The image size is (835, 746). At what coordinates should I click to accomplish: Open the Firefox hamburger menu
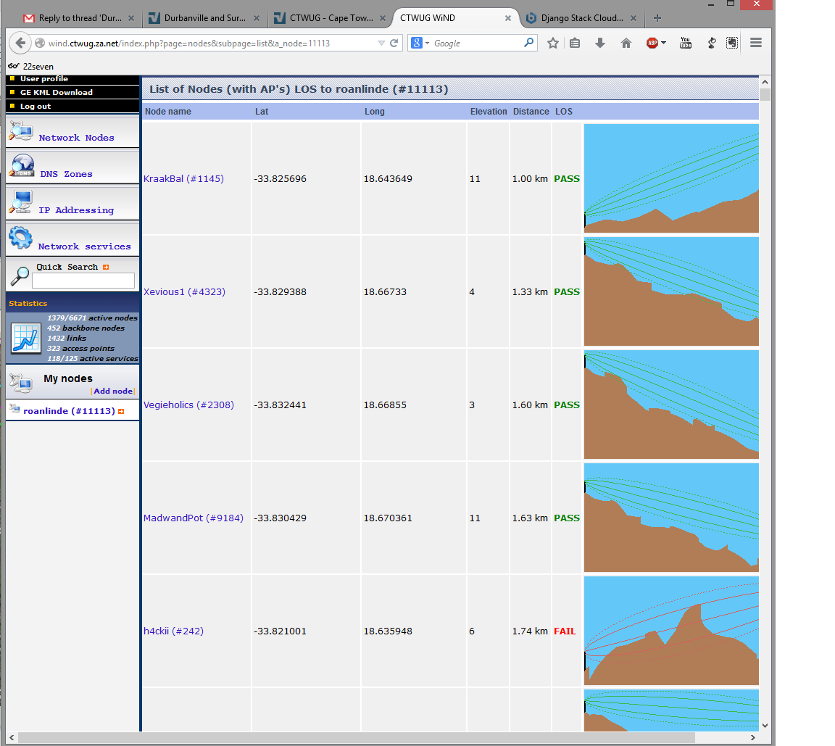[756, 43]
